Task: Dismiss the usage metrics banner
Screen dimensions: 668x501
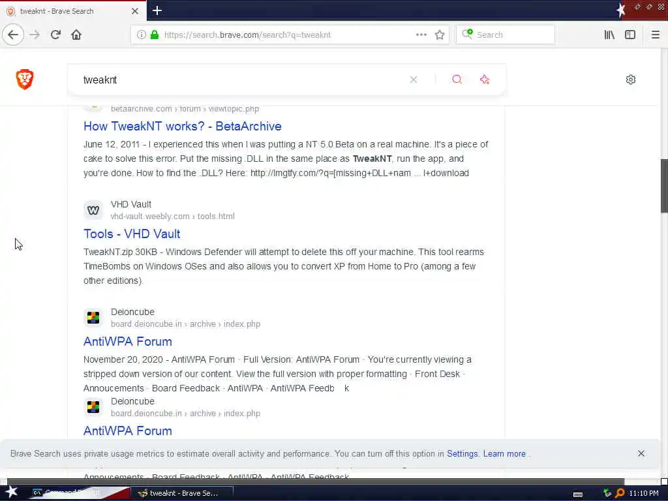Action: click(x=641, y=453)
